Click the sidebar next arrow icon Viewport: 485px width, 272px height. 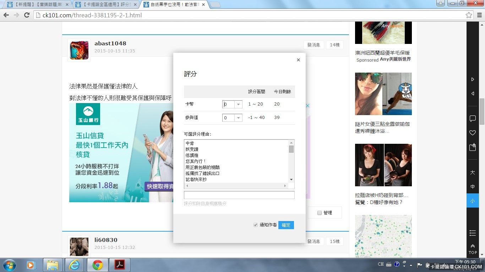point(473,79)
